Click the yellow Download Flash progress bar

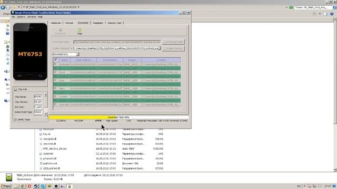[118, 117]
